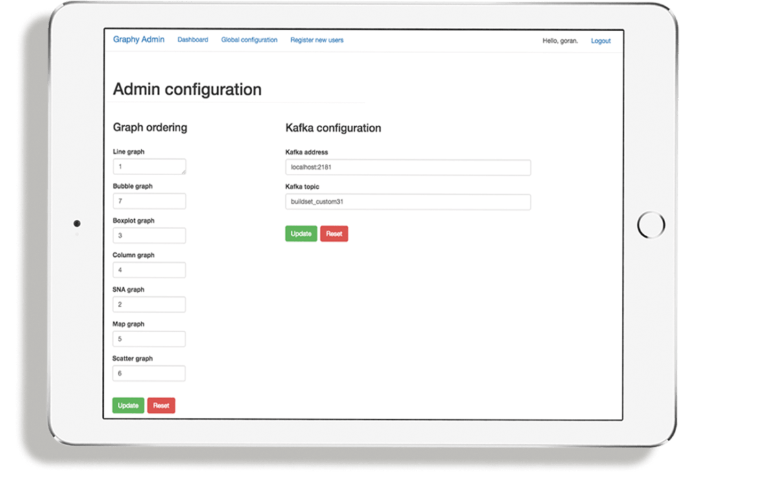Image resolution: width=778 pixels, height=480 pixels.
Task: Go to Global configuration in navbar
Action: tap(249, 40)
